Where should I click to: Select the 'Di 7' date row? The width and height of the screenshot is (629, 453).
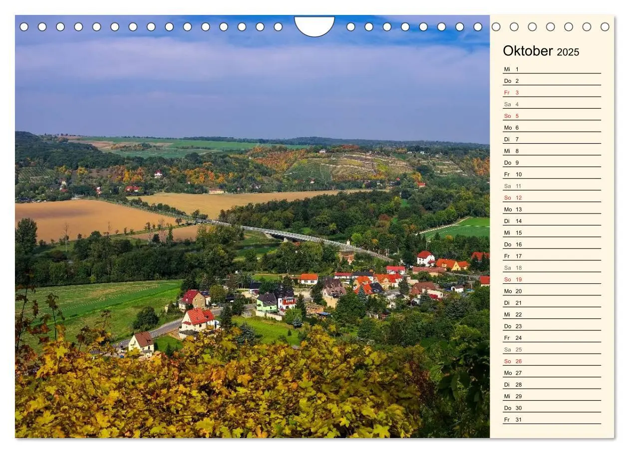552,139
